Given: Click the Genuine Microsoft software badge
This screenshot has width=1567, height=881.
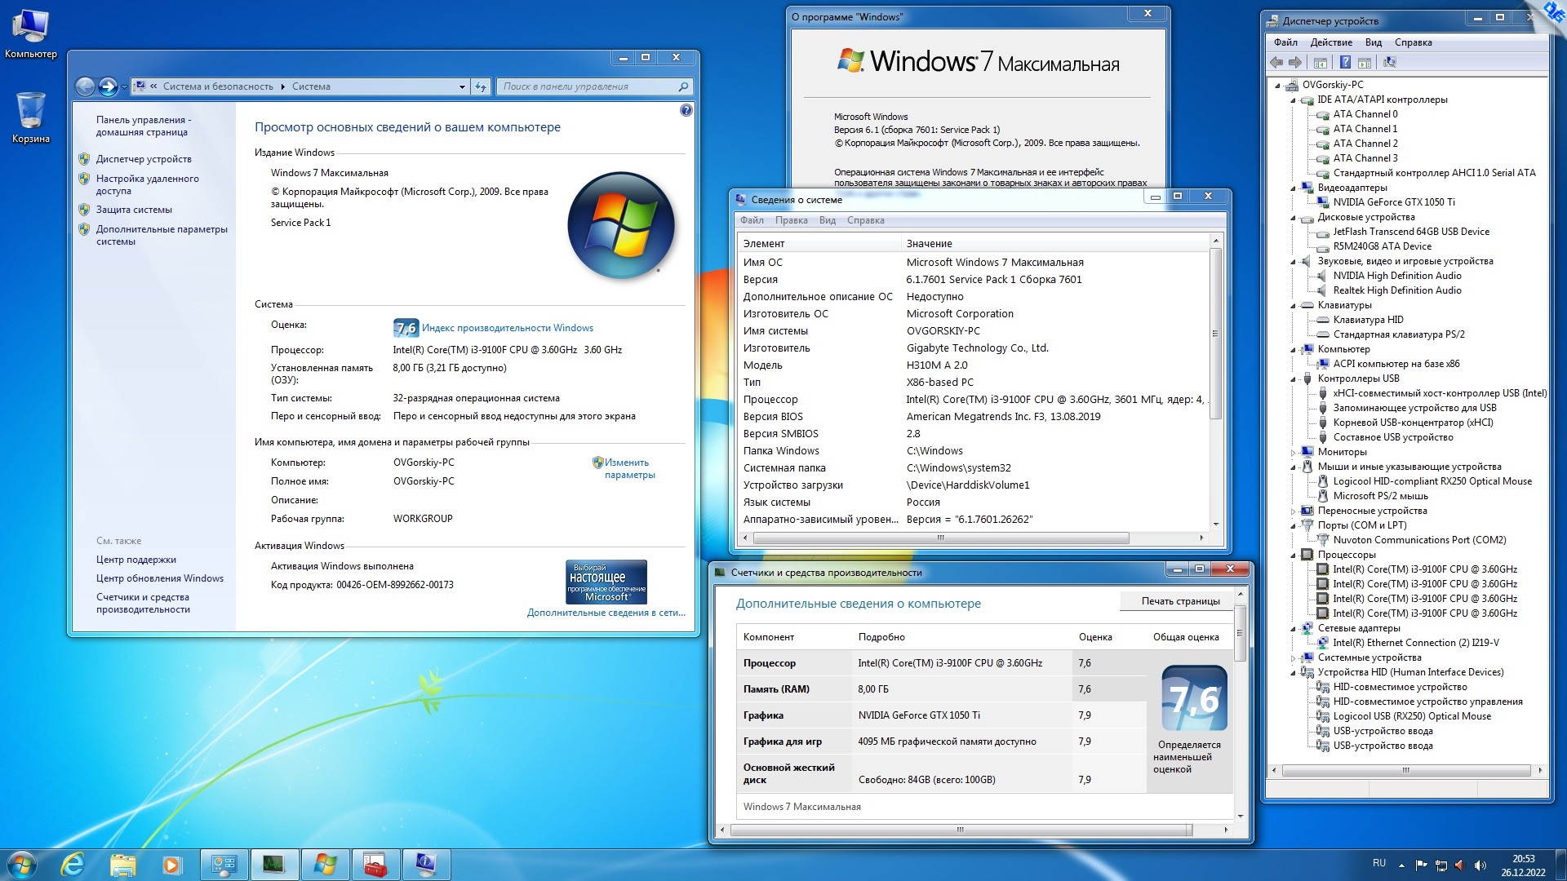Looking at the screenshot, I should click(606, 582).
